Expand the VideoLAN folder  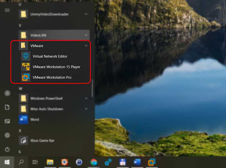(86, 35)
